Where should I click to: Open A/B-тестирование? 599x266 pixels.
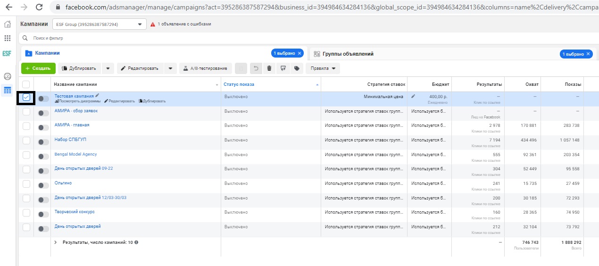click(x=205, y=68)
